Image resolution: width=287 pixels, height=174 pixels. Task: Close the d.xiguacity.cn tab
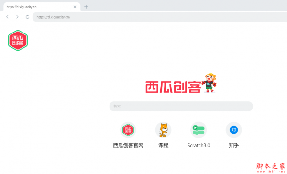pos(75,7)
